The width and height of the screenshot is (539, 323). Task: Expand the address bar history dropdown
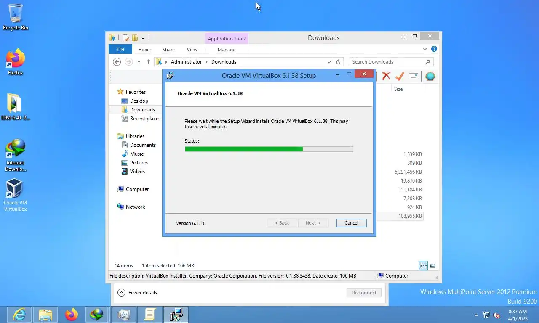[329, 62]
